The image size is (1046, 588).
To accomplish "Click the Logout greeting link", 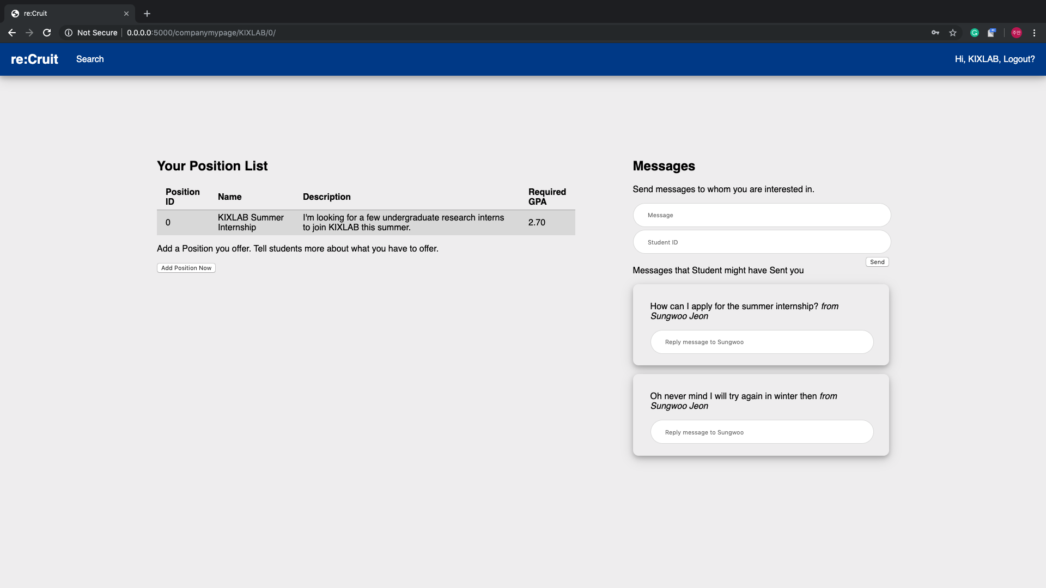I will [x=994, y=59].
